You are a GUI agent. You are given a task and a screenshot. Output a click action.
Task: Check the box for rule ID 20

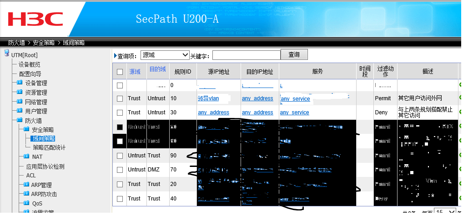coord(120,184)
